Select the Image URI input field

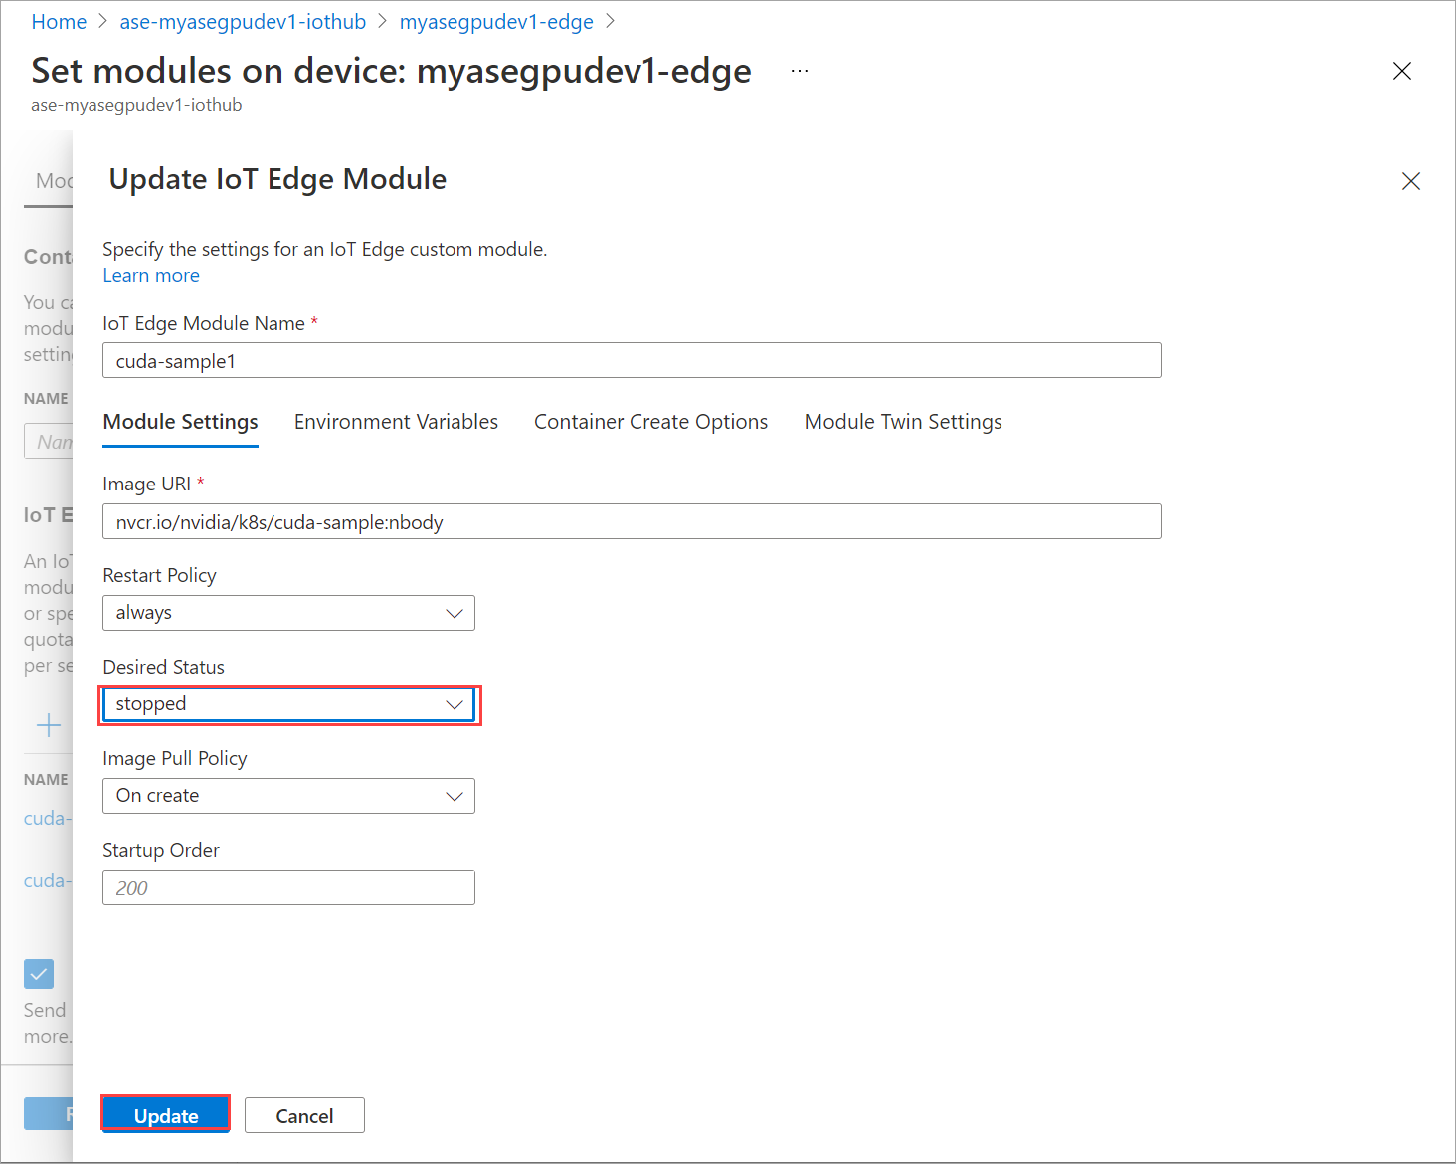click(632, 521)
